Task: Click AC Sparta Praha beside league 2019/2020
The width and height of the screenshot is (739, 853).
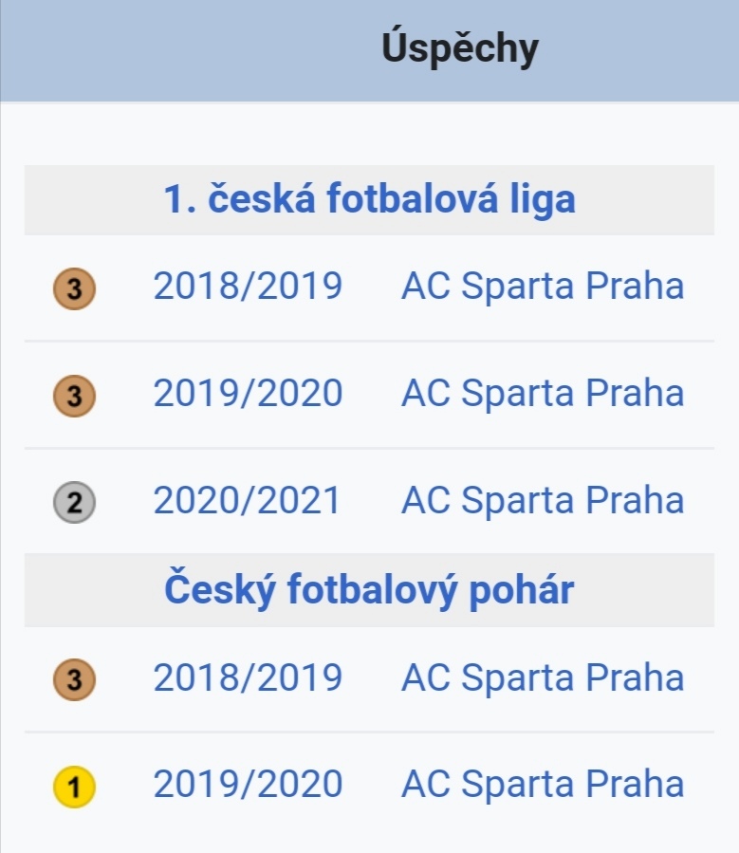Action: 543,393
